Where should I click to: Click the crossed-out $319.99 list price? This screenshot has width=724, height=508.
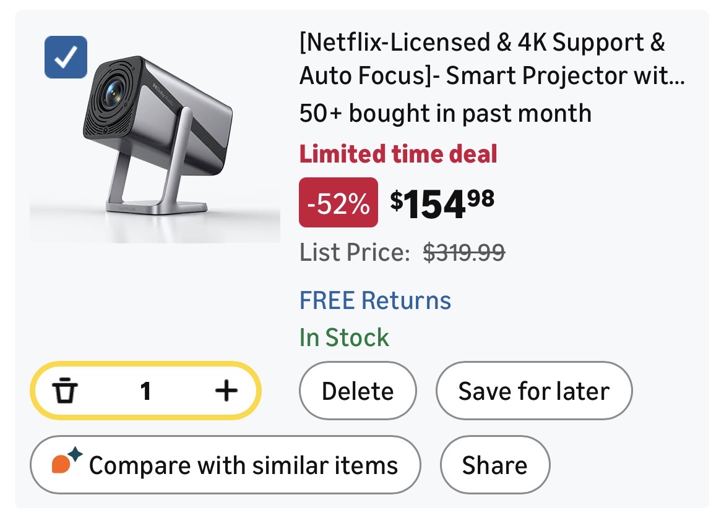pos(463,253)
